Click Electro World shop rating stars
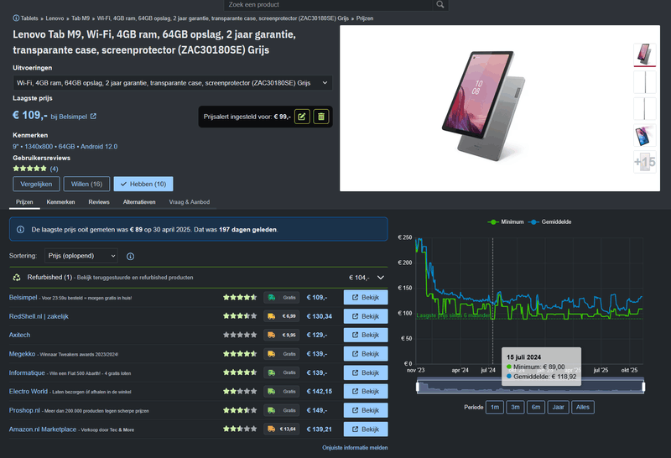The image size is (671, 458). [240, 391]
